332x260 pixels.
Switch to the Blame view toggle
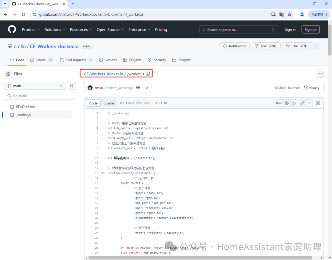point(109,103)
